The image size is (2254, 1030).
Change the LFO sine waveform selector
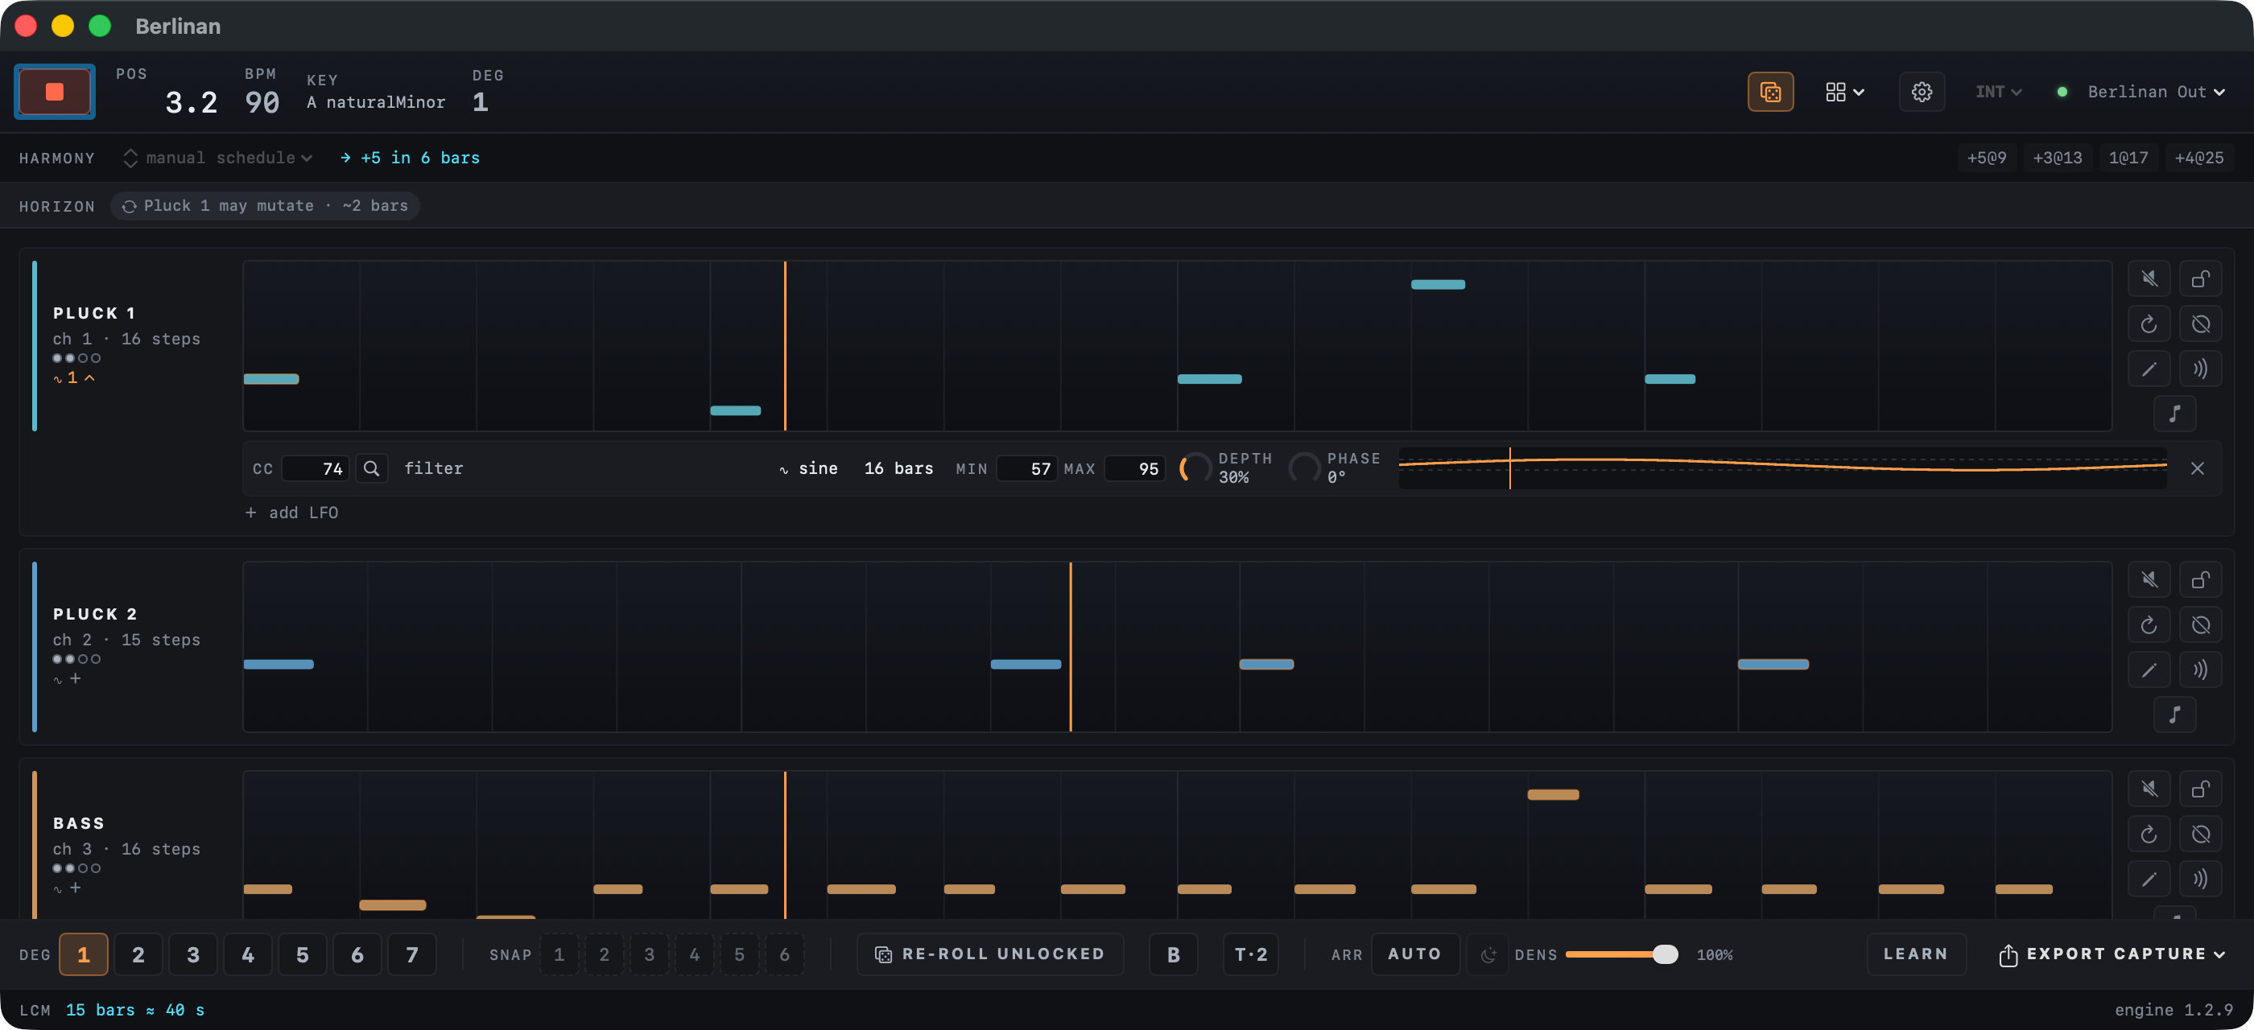(x=808, y=468)
